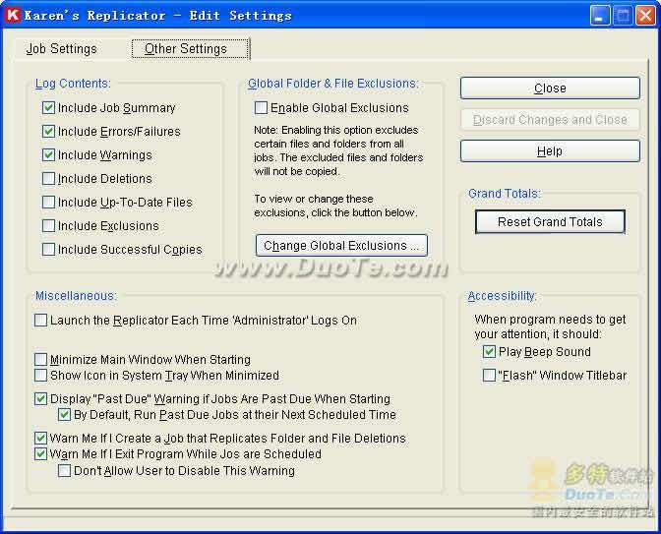Click the 'To view or change these exclusions' text
The image size is (661, 534).
click(x=335, y=206)
